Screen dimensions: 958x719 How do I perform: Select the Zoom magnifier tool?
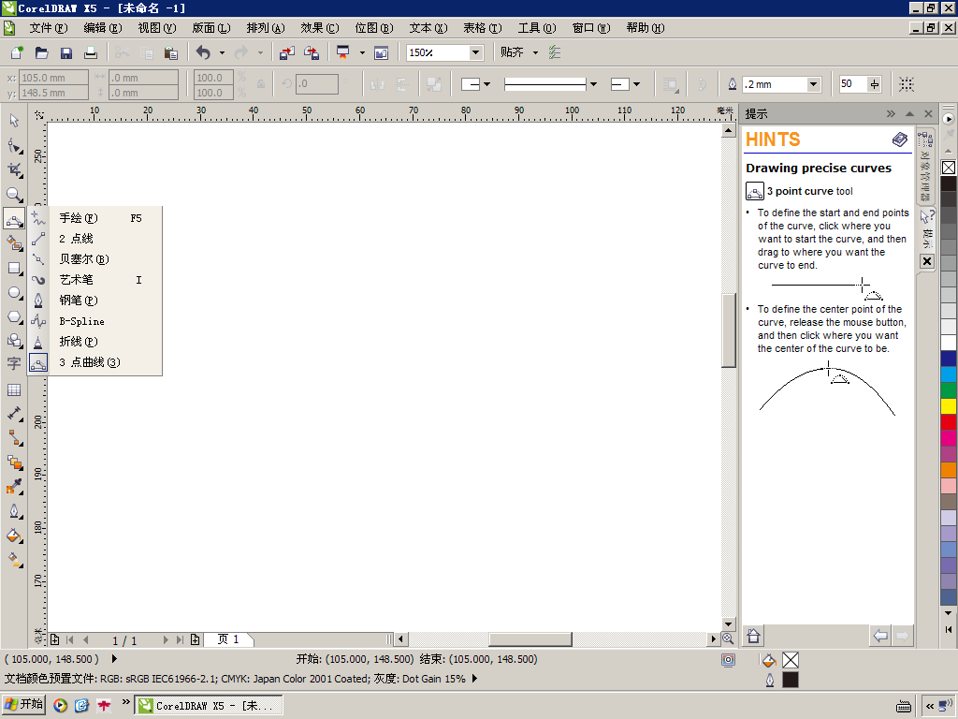pos(14,195)
